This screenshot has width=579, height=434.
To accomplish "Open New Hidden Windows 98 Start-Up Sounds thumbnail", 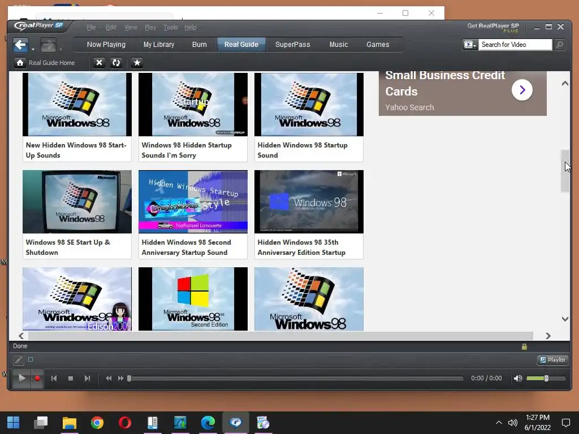I will pos(77,105).
